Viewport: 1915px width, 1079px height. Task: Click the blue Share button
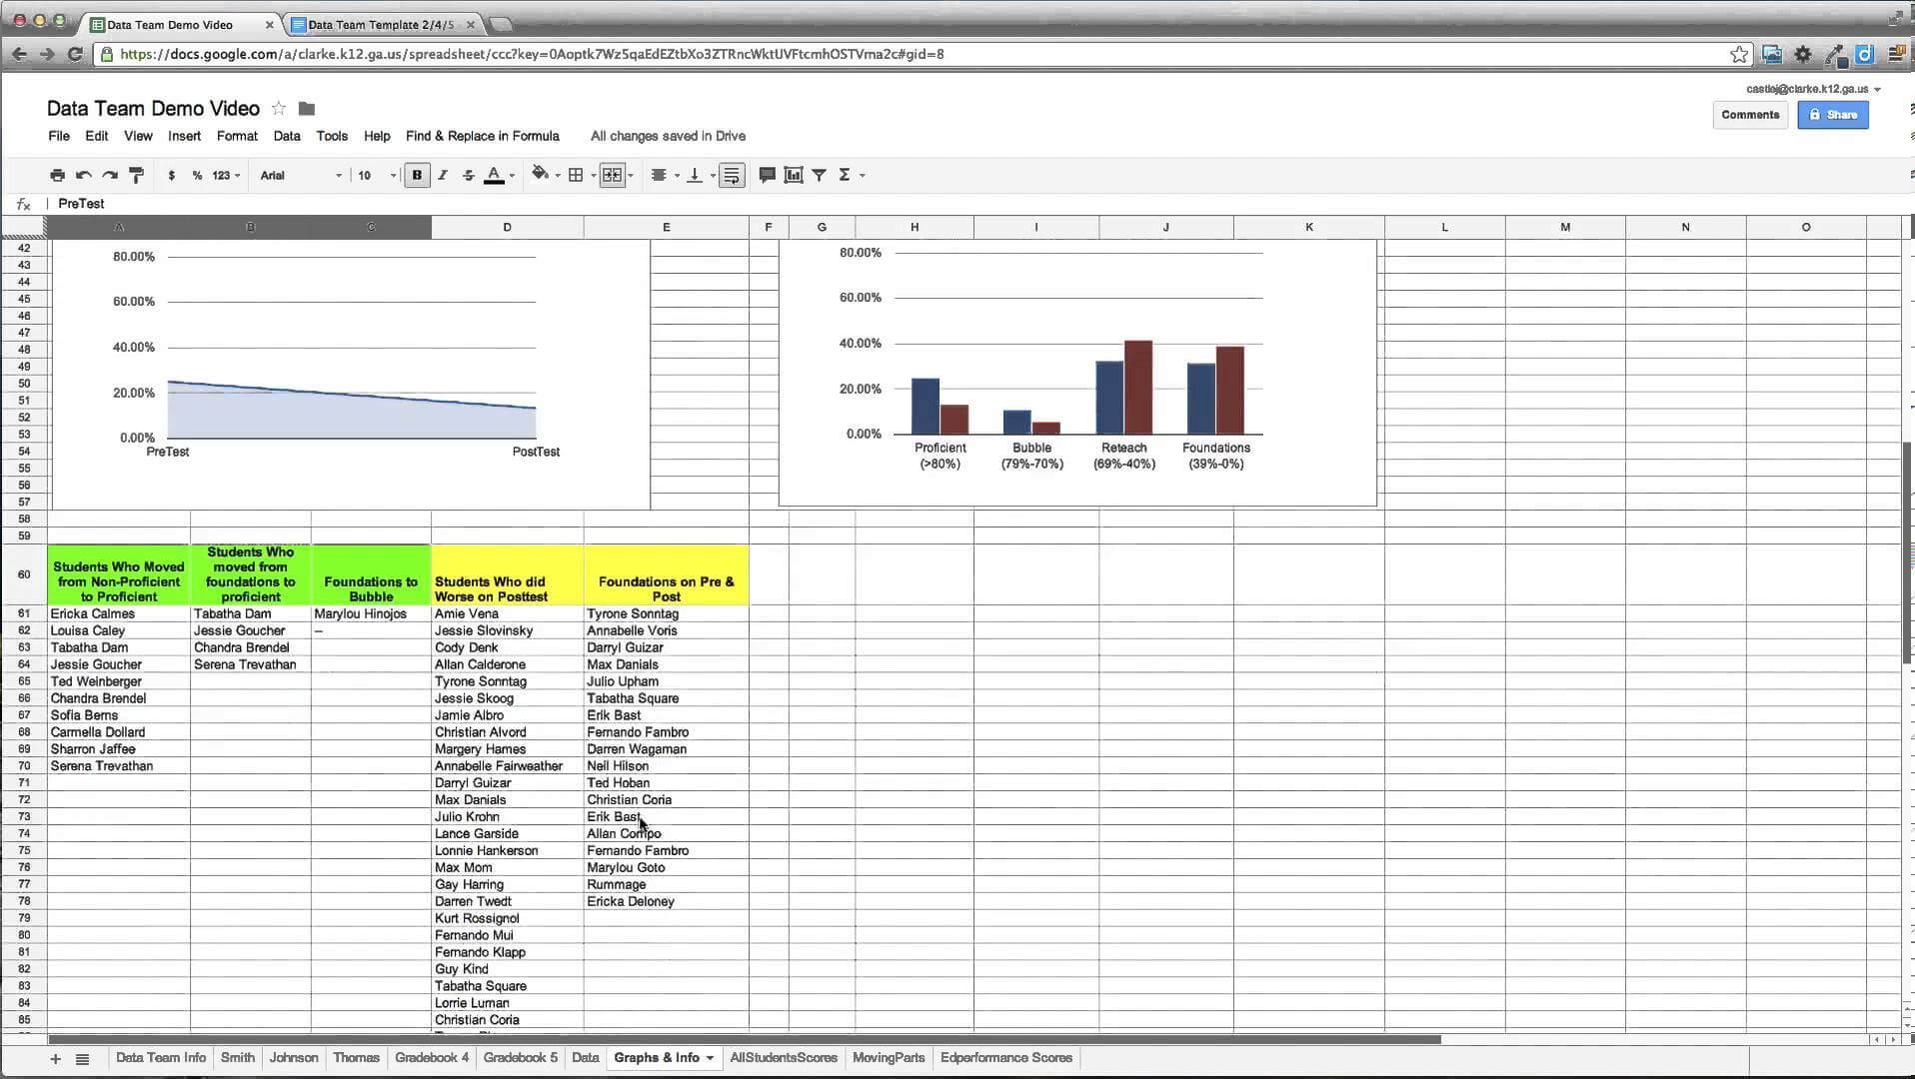1832,115
